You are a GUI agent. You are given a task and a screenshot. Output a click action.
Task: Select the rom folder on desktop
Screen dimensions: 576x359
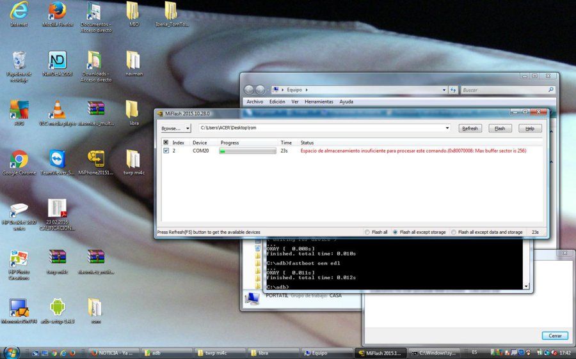pyautogui.click(x=95, y=311)
